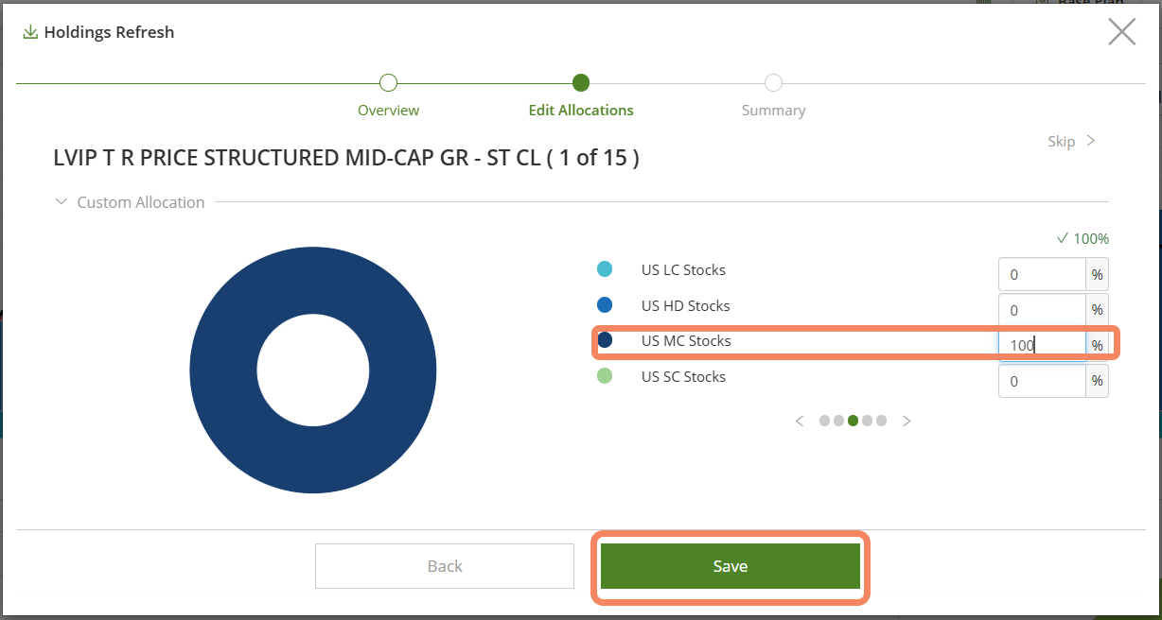Open the Edit Allocations step label
This screenshot has width=1162, height=620.
tap(581, 111)
